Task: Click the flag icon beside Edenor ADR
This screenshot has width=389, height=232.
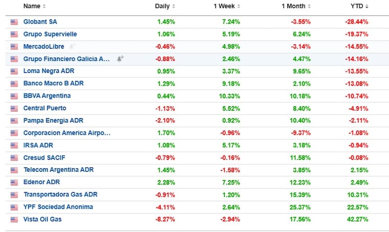Action: click(14, 182)
